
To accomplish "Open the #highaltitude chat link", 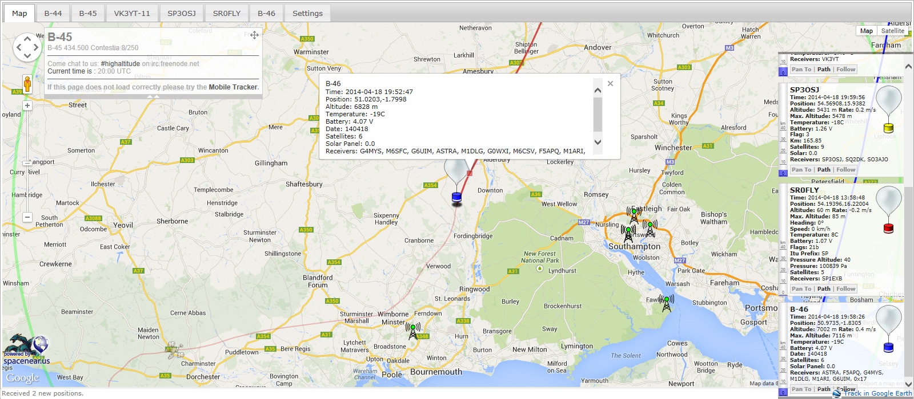I will [121, 64].
